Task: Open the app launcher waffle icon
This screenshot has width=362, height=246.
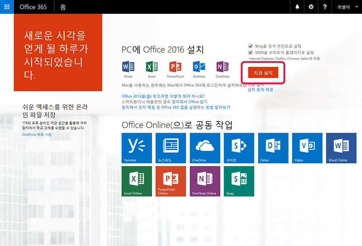Action: coord(7,7)
